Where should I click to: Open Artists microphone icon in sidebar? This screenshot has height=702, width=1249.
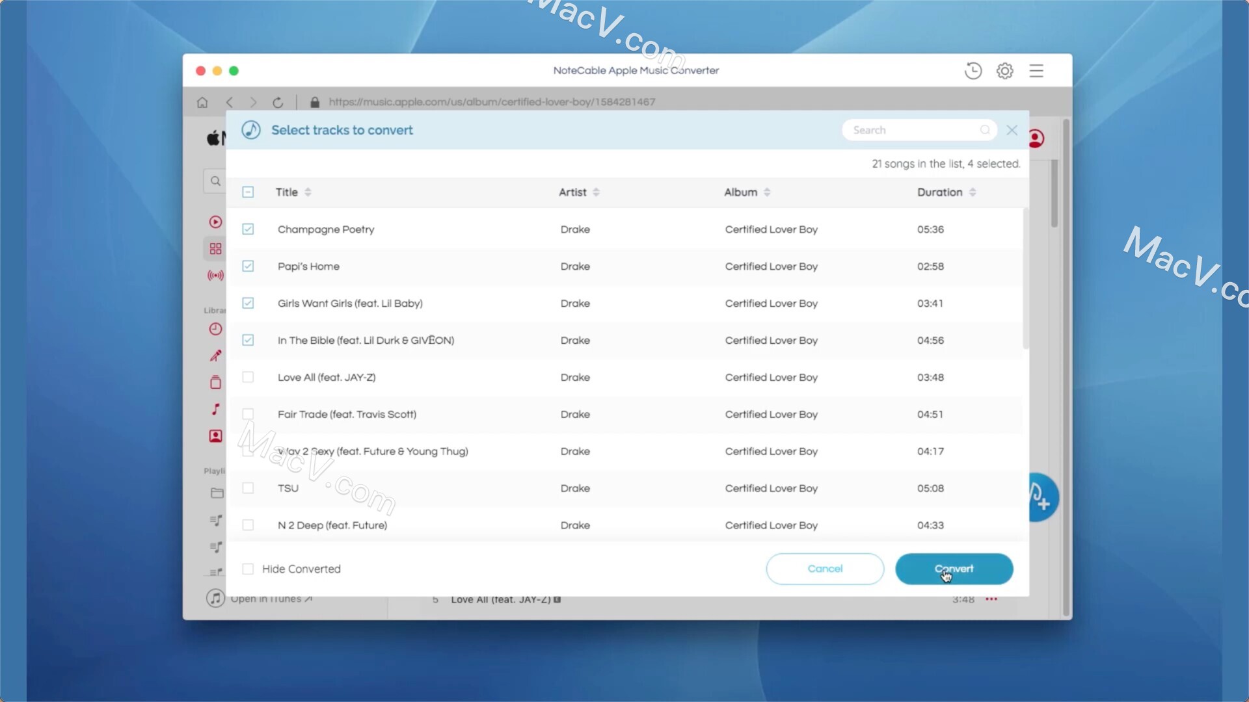pyautogui.click(x=215, y=356)
